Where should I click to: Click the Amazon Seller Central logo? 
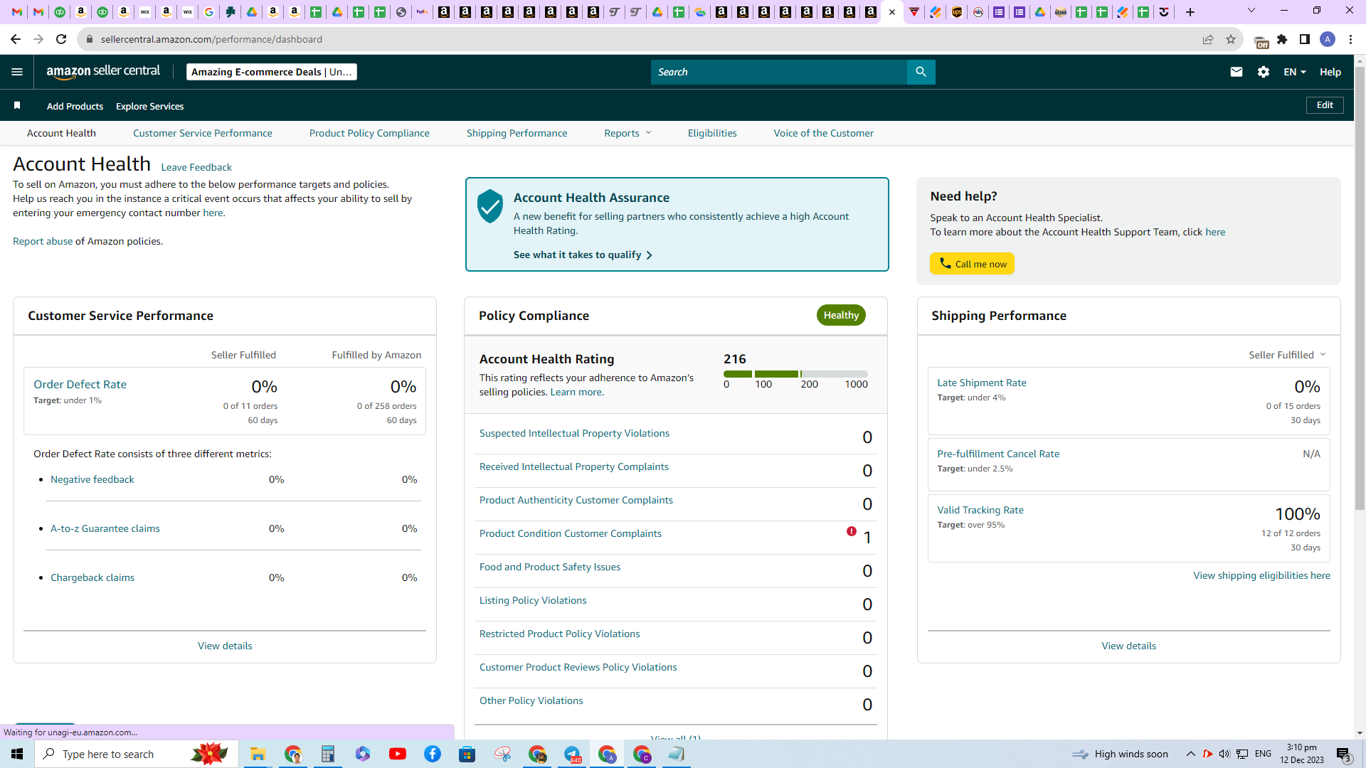click(x=103, y=71)
